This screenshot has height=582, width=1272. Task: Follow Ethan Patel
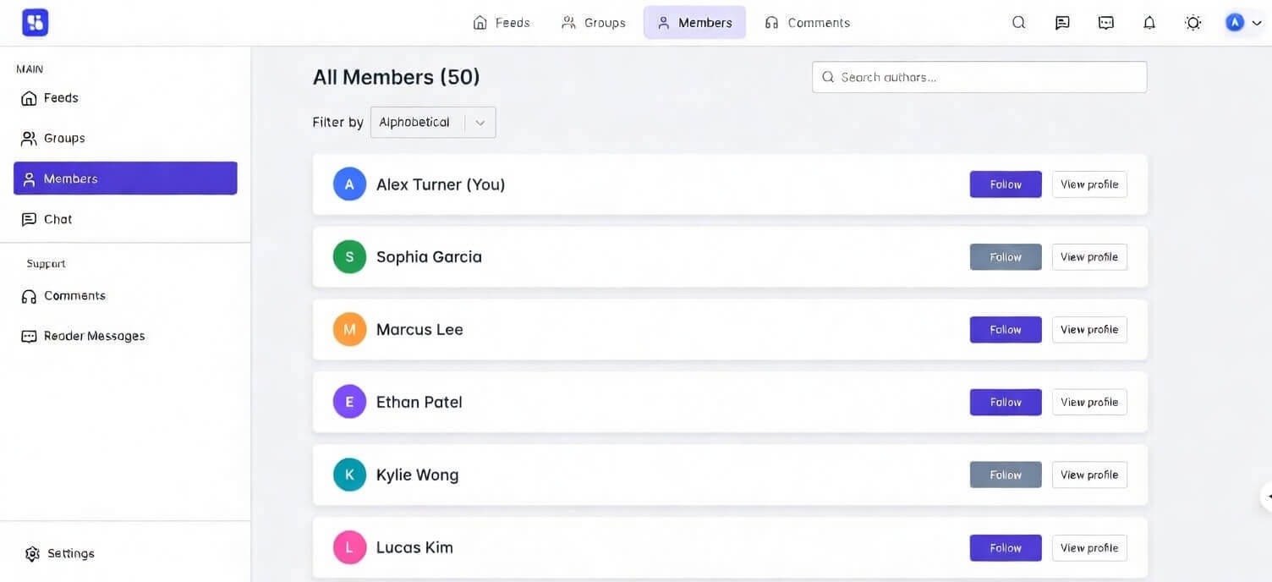pyautogui.click(x=1006, y=403)
